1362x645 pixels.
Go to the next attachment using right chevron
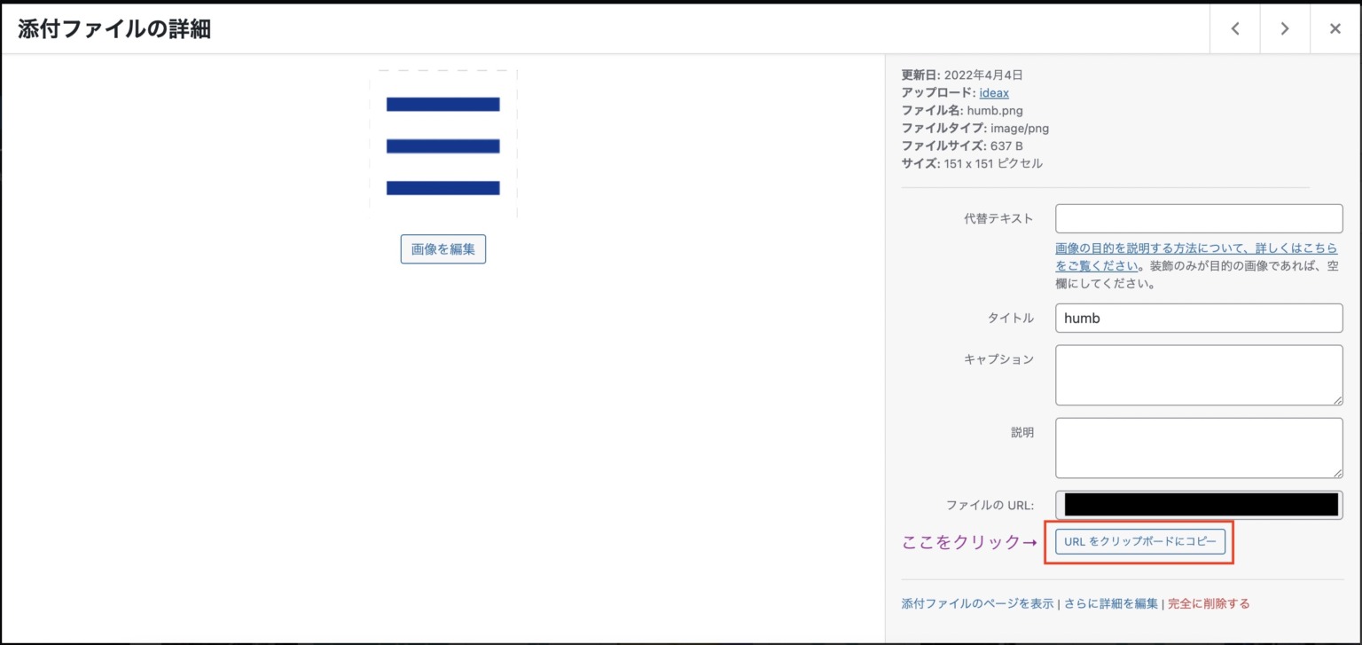pos(1285,29)
